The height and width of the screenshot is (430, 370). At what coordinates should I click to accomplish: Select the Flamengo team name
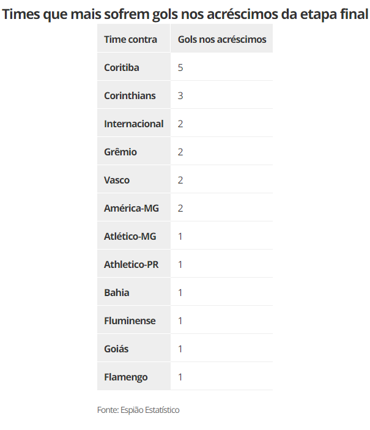126,377
